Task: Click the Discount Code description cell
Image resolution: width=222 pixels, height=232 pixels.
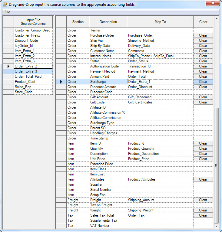Action: click(x=108, y=92)
